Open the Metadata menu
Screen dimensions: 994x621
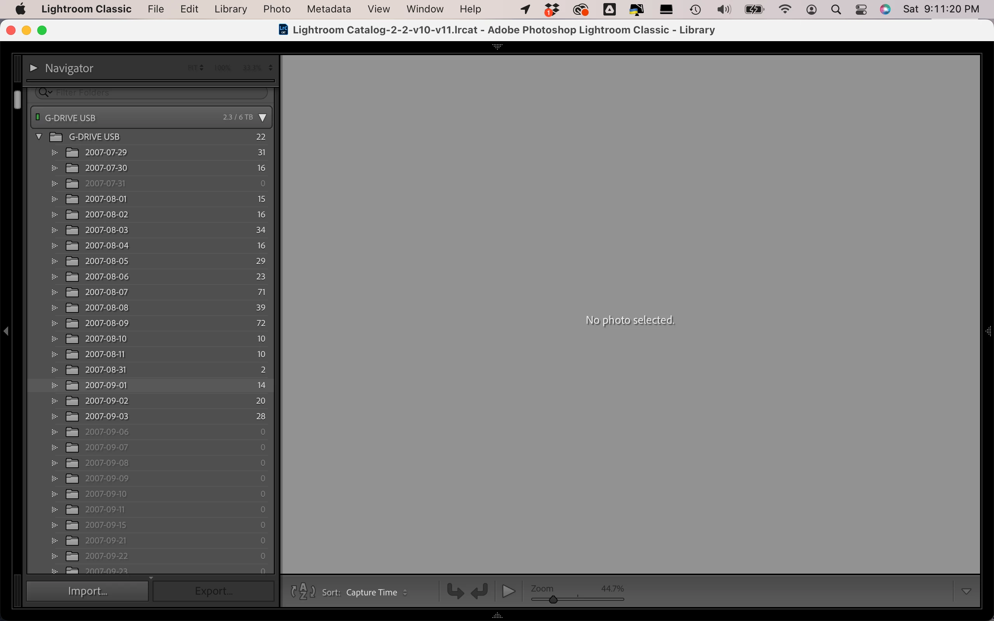pyautogui.click(x=328, y=9)
